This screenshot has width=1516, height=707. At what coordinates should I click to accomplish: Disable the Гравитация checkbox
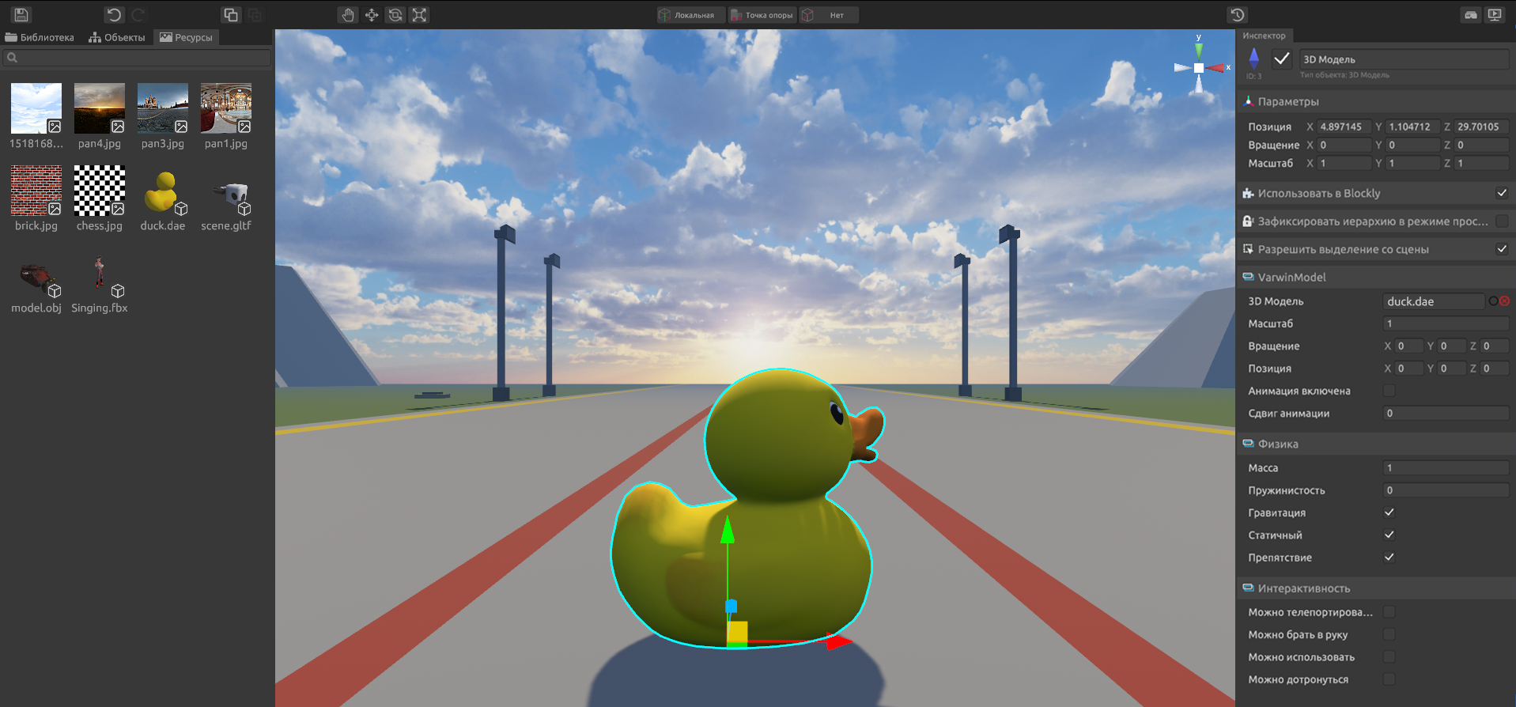click(1389, 512)
